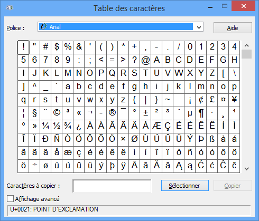The image size is (259, 221).
Task: Select the copyright © symbol
Action: (x=57, y=113)
